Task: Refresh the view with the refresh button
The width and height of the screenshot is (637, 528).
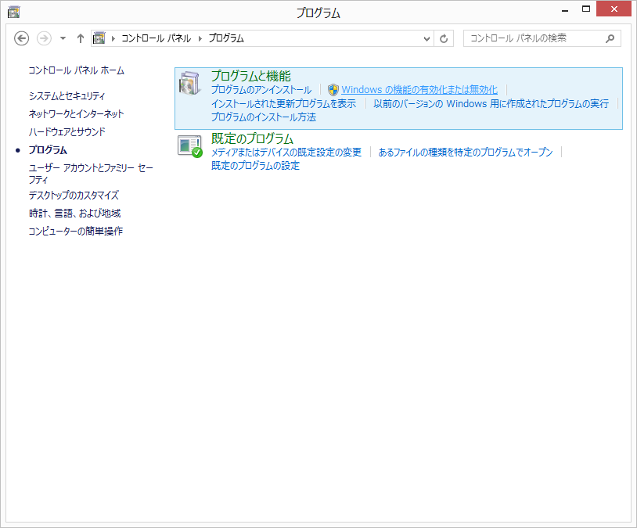Action: pos(444,38)
